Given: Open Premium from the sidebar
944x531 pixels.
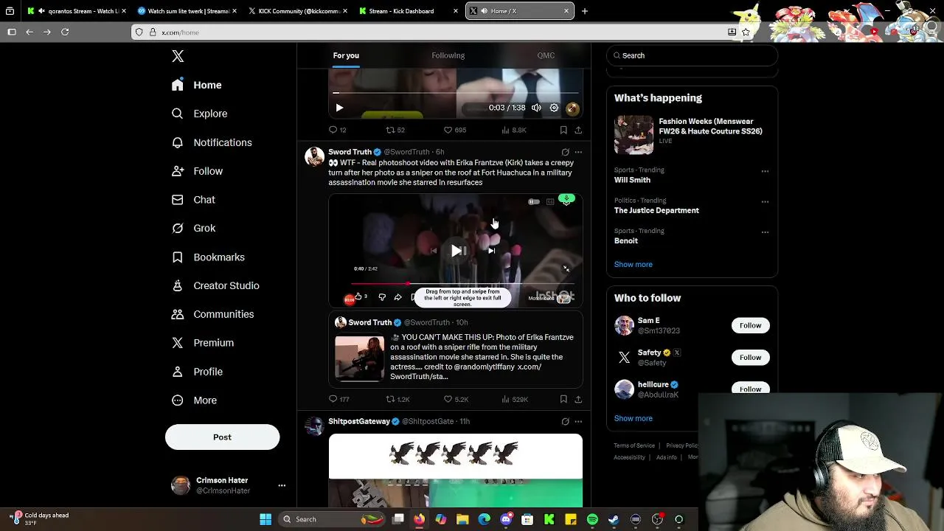Looking at the screenshot, I should (x=203, y=343).
